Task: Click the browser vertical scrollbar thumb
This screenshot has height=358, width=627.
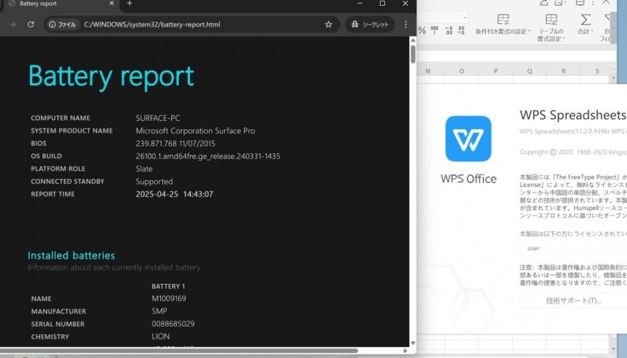Action: [x=413, y=54]
